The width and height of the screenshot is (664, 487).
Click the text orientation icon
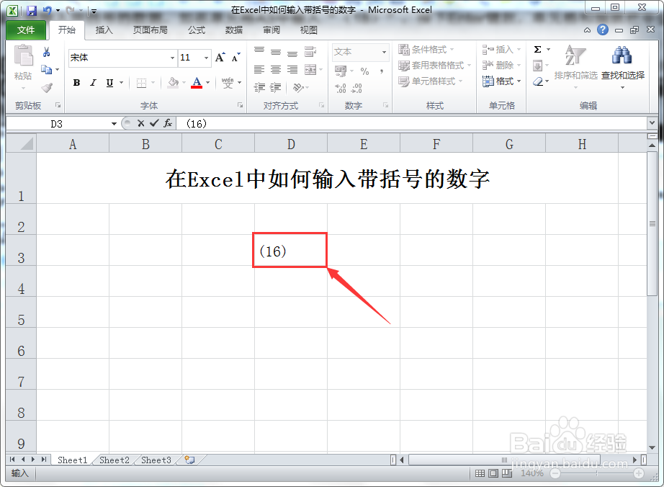299,88
